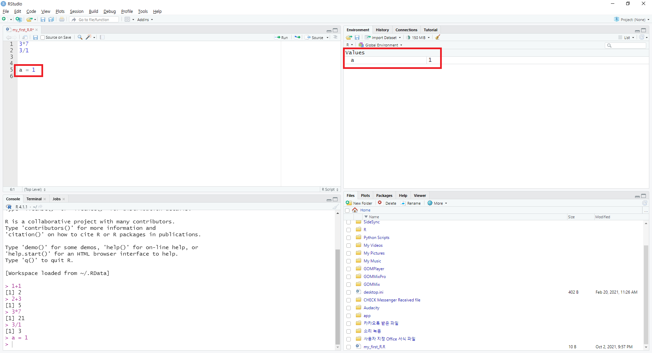This screenshot has width=652, height=353.
Task: Tick the Audacity folder checkbox
Action: (x=348, y=308)
